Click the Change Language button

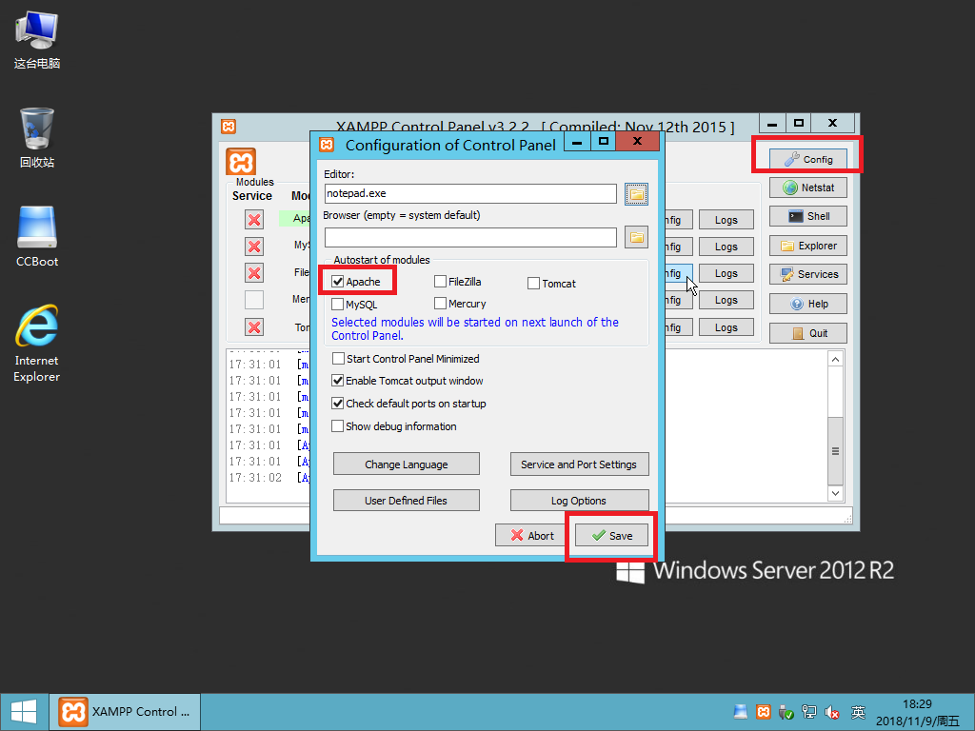(406, 464)
